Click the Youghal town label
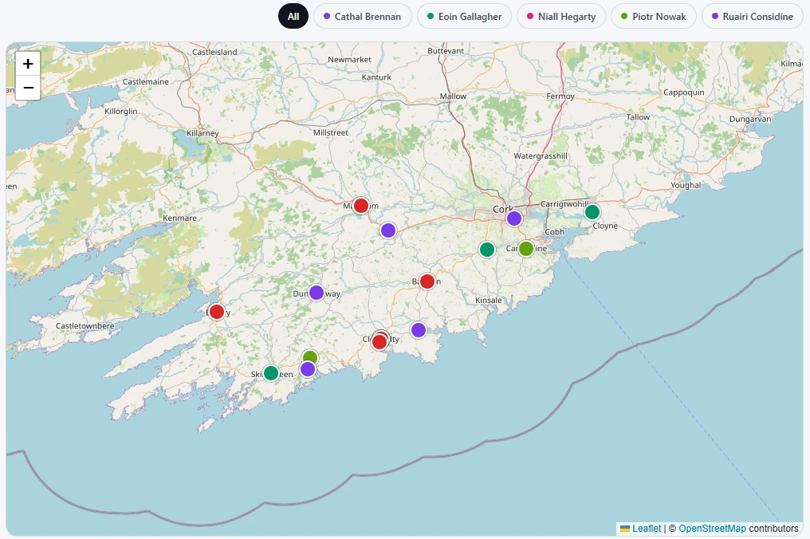Screen dimensions: 810x539 tap(686, 186)
